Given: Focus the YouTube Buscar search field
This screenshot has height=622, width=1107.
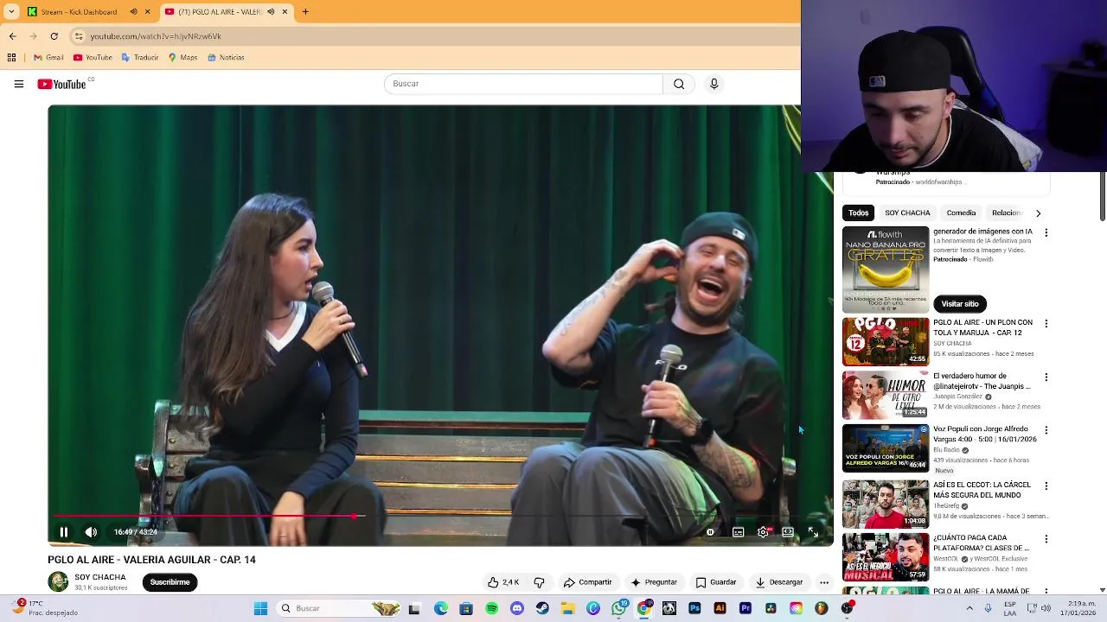Looking at the screenshot, I should tap(523, 84).
